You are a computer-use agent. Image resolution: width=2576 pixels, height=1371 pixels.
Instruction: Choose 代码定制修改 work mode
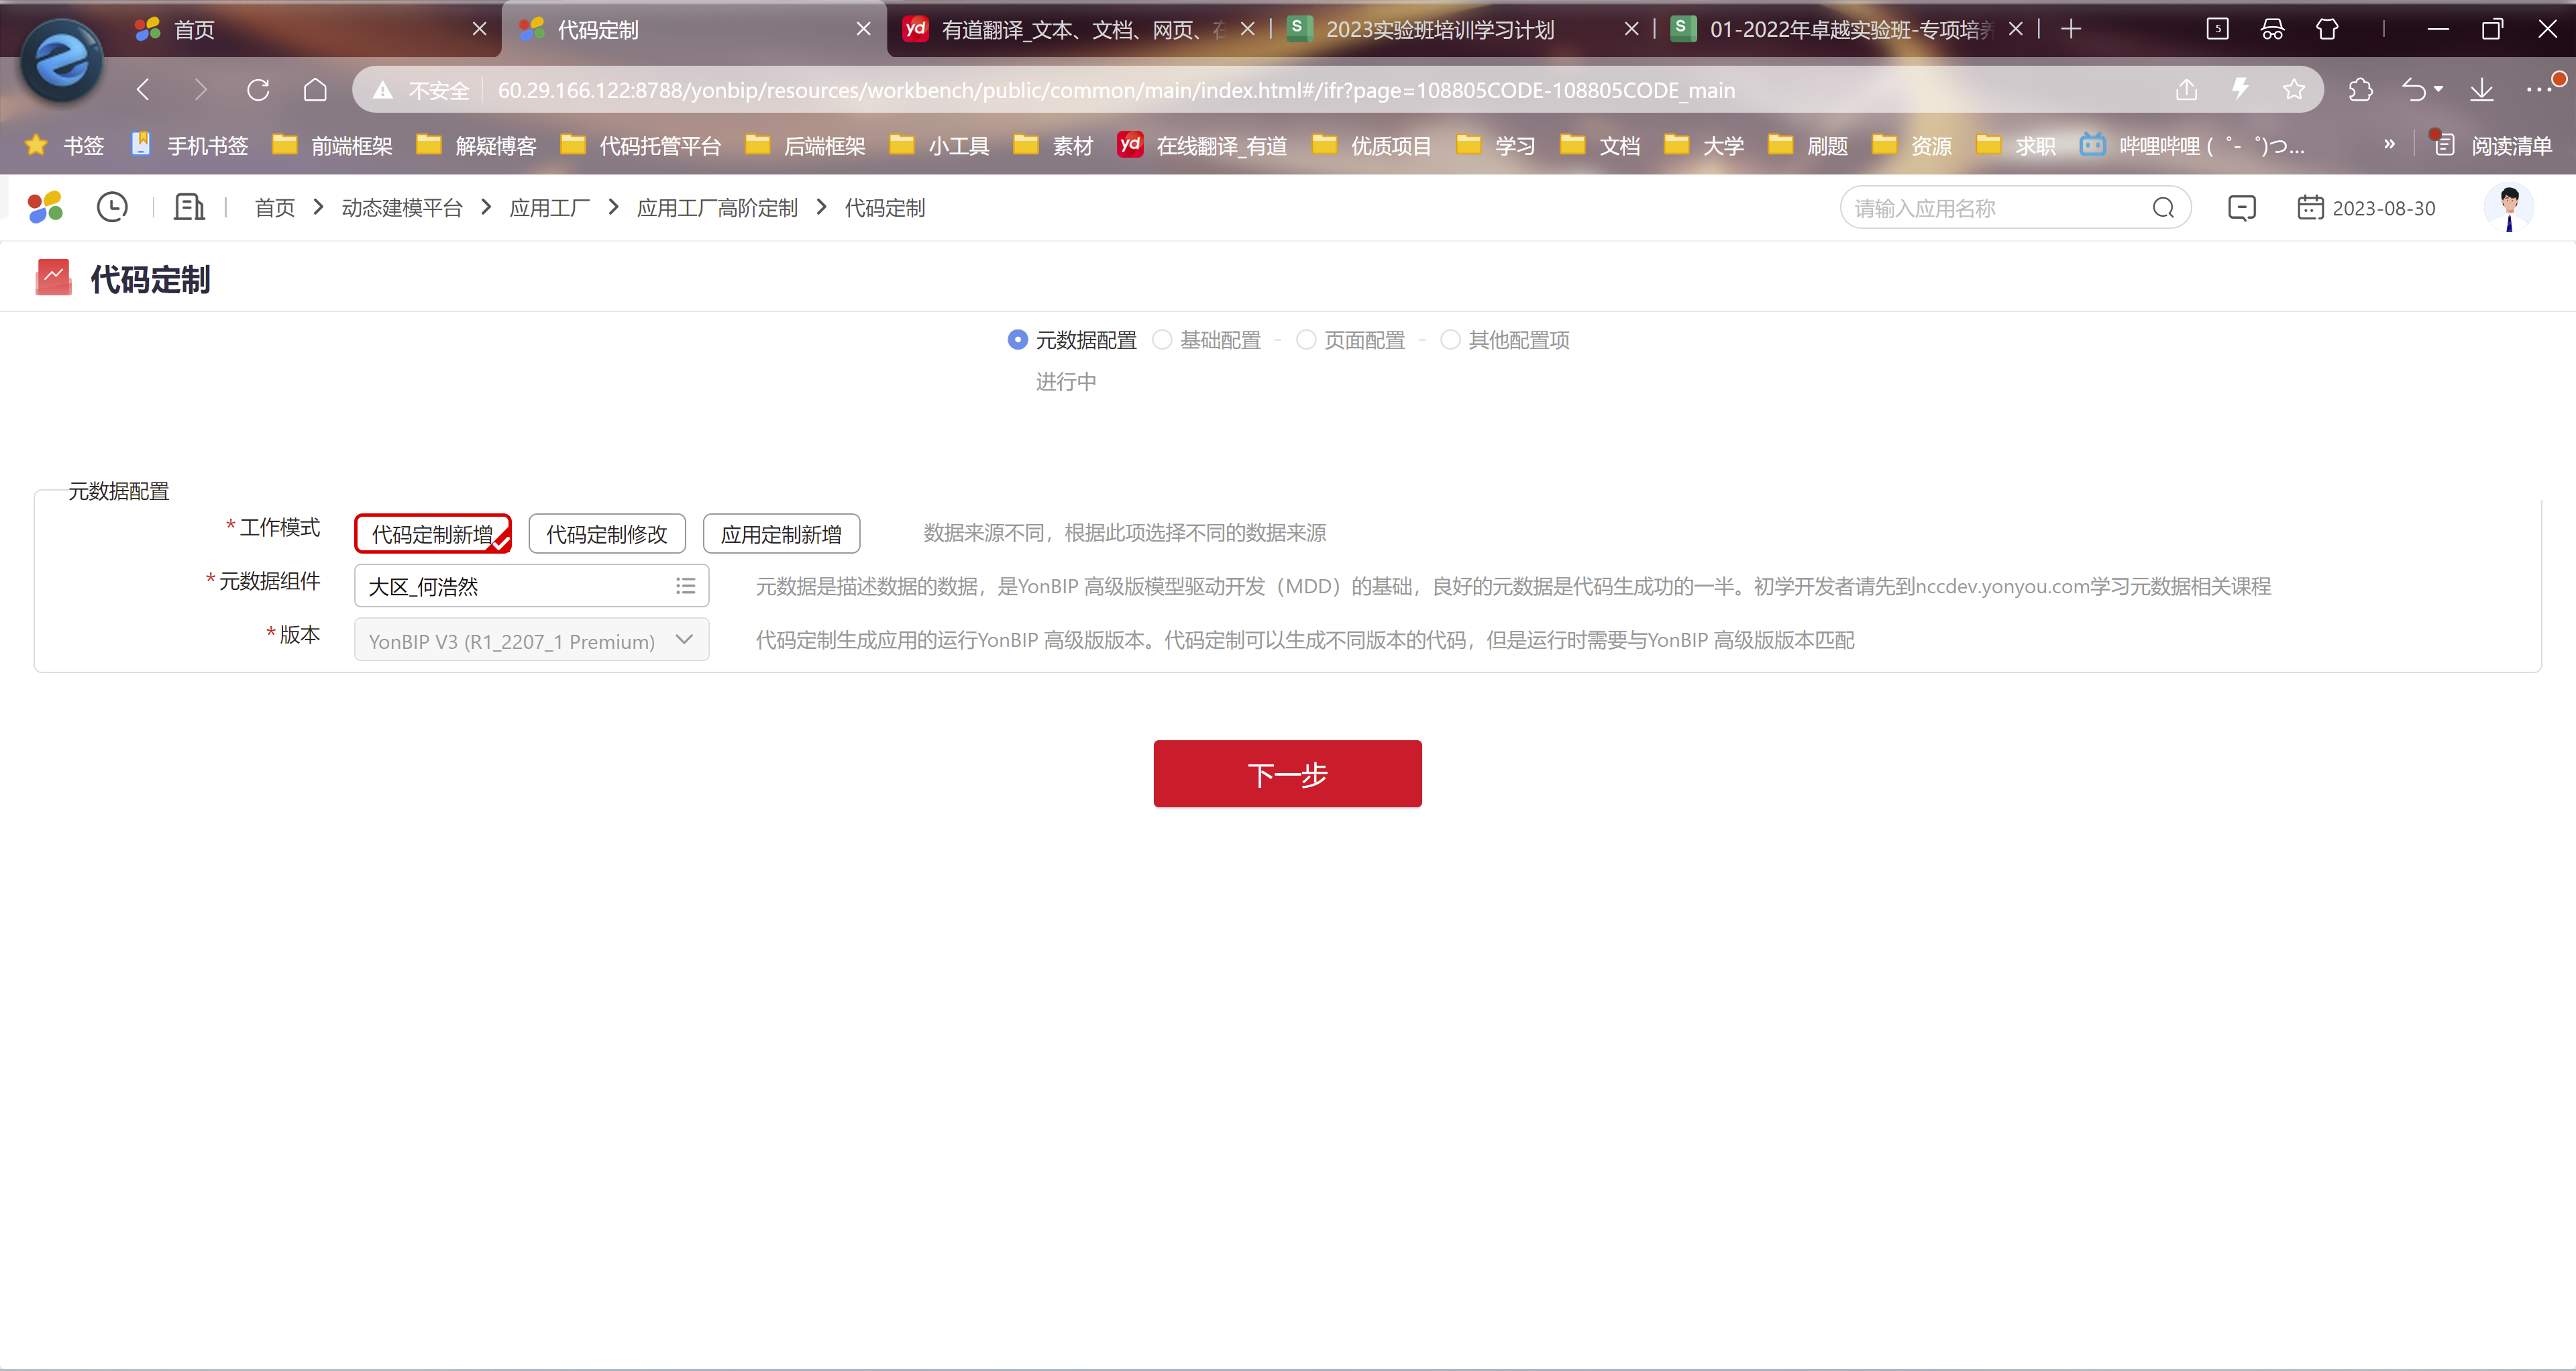point(606,534)
